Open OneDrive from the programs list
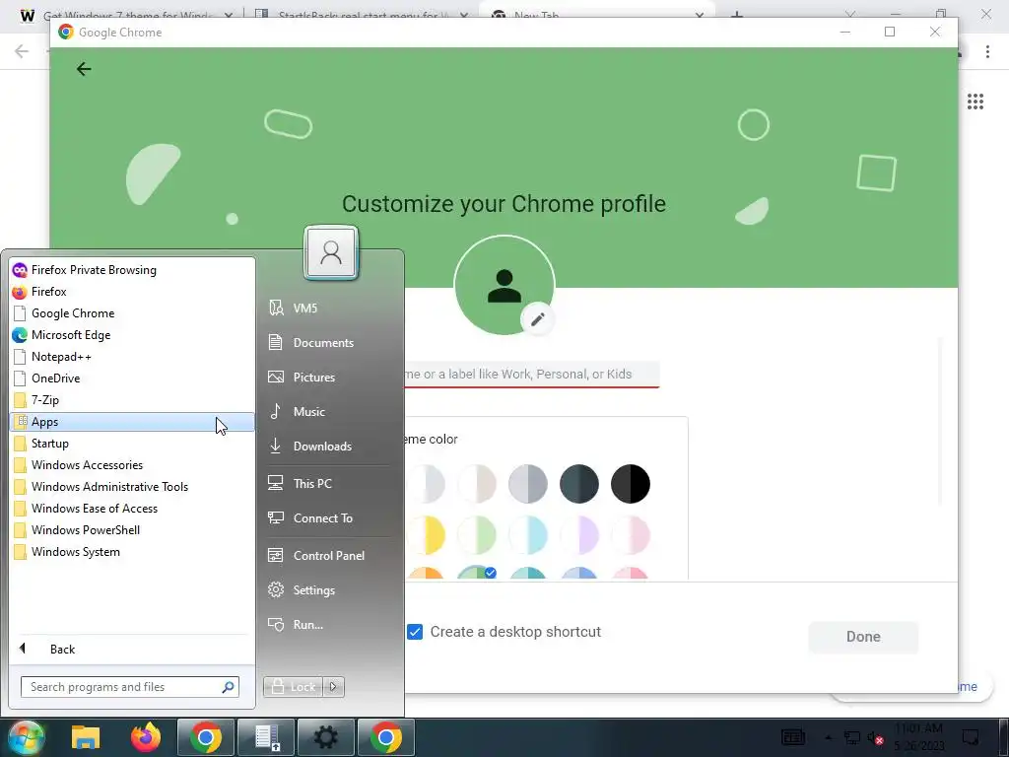Viewport: 1009px width, 757px height. [132, 378]
